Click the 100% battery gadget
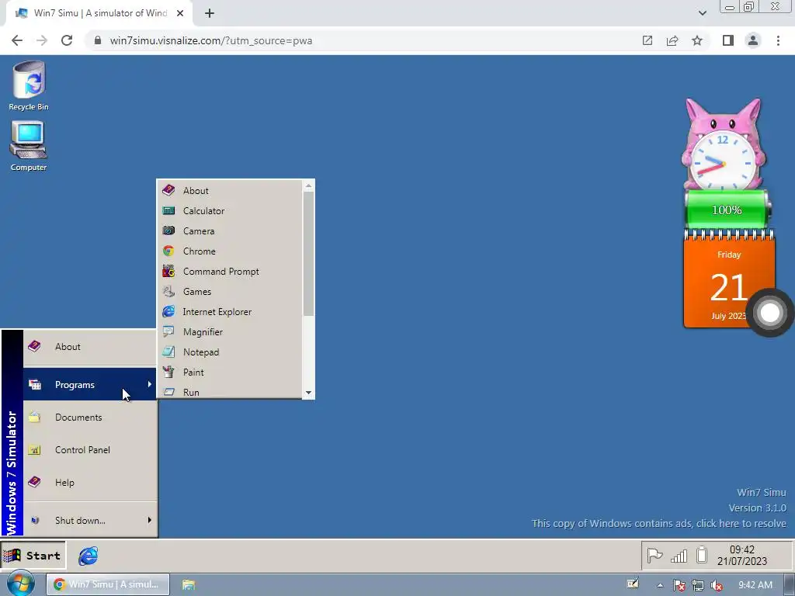Viewport: 795px width, 596px height. pyautogui.click(x=727, y=210)
